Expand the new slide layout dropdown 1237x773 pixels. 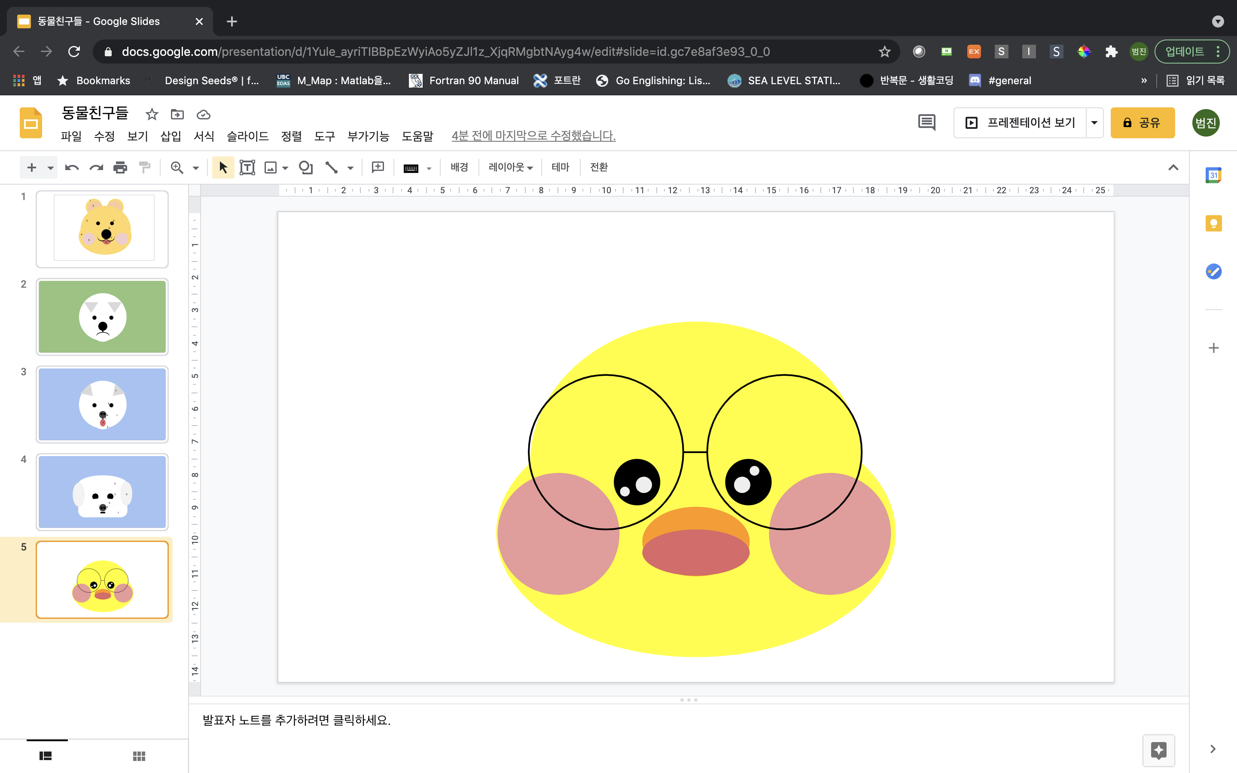click(50, 167)
